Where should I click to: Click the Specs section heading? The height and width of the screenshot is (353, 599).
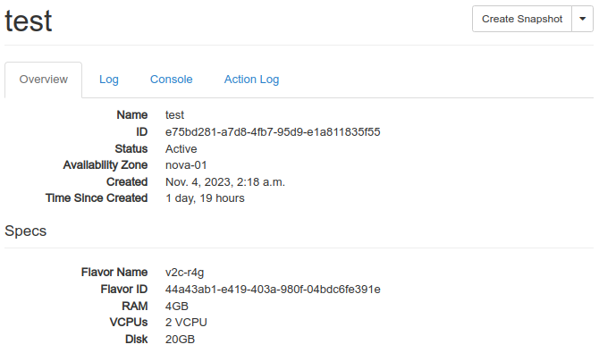point(26,231)
